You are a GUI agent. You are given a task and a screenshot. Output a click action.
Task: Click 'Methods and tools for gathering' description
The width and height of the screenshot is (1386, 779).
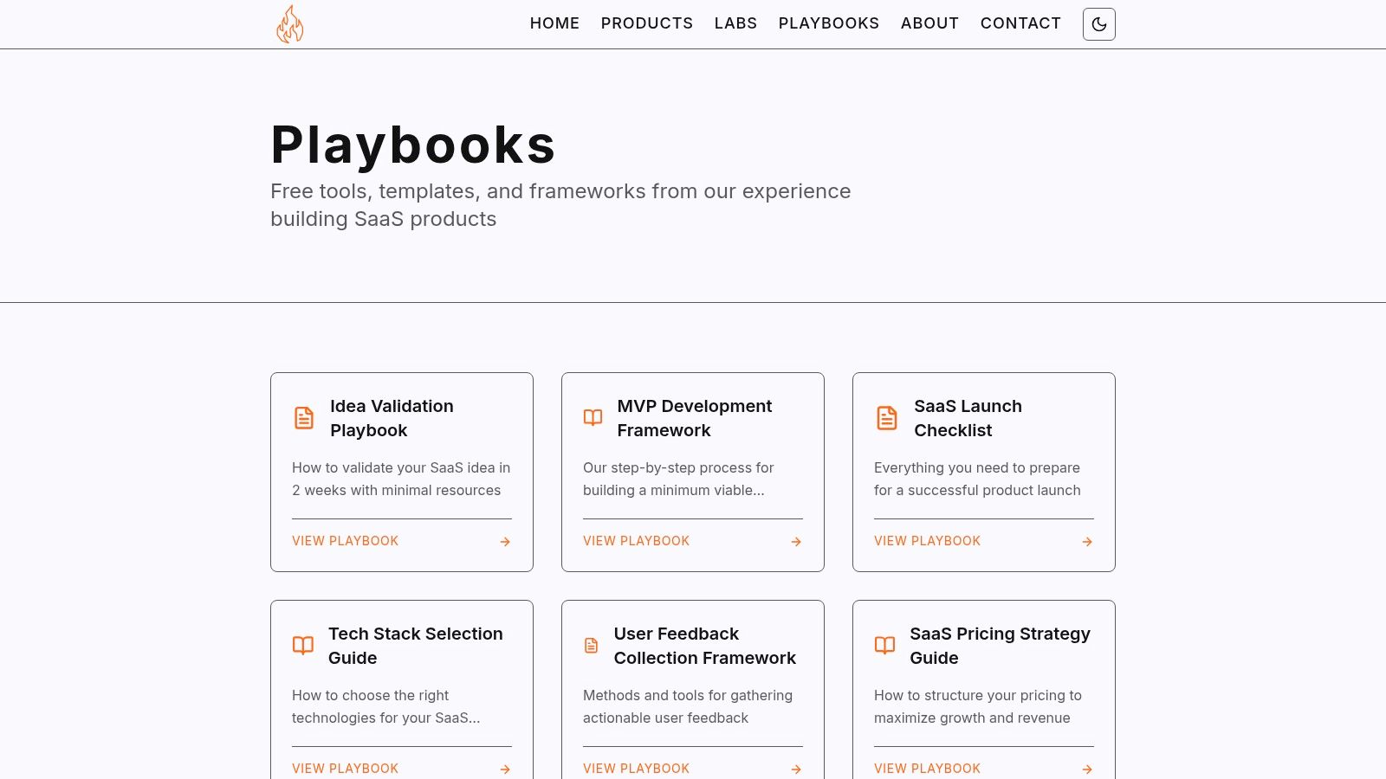[x=688, y=706]
